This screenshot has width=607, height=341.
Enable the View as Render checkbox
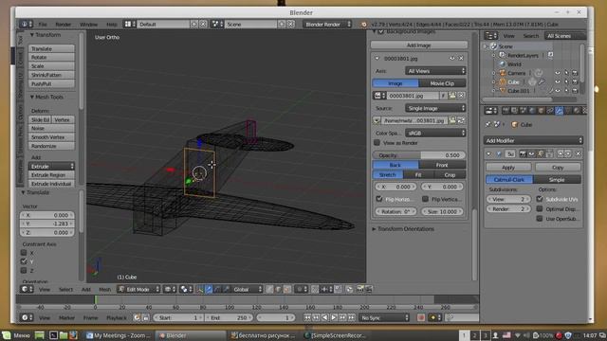[377, 143]
